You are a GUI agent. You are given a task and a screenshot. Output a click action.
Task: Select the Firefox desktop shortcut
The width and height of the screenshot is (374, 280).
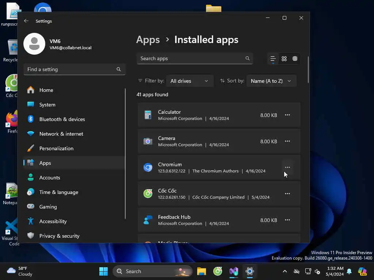pyautogui.click(x=11, y=121)
